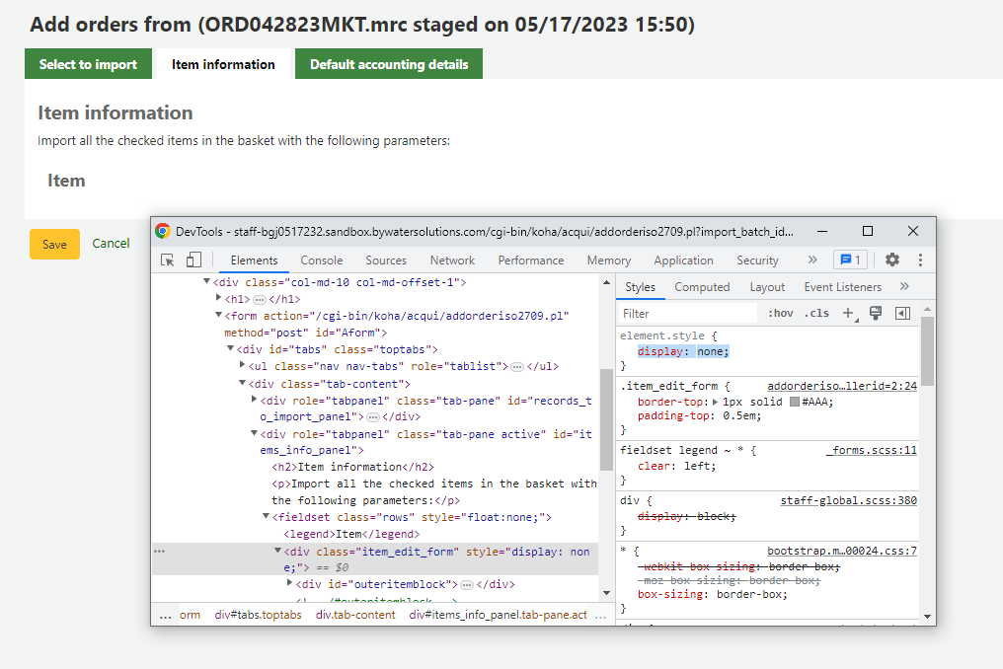This screenshot has height=669, width=1003.
Task: Open the Default accounting details tab
Action: (389, 64)
